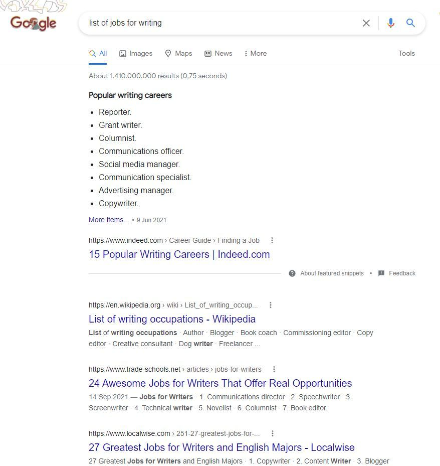This screenshot has width=440, height=466.
Task: Clear the search box with X icon
Action: (366, 23)
